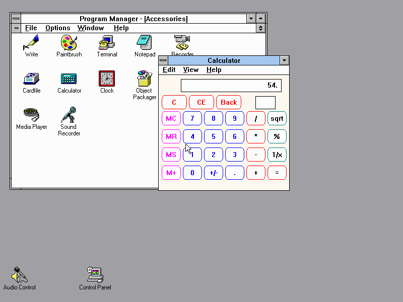
Task: Click the Calculator display showing 54
Action: point(231,86)
